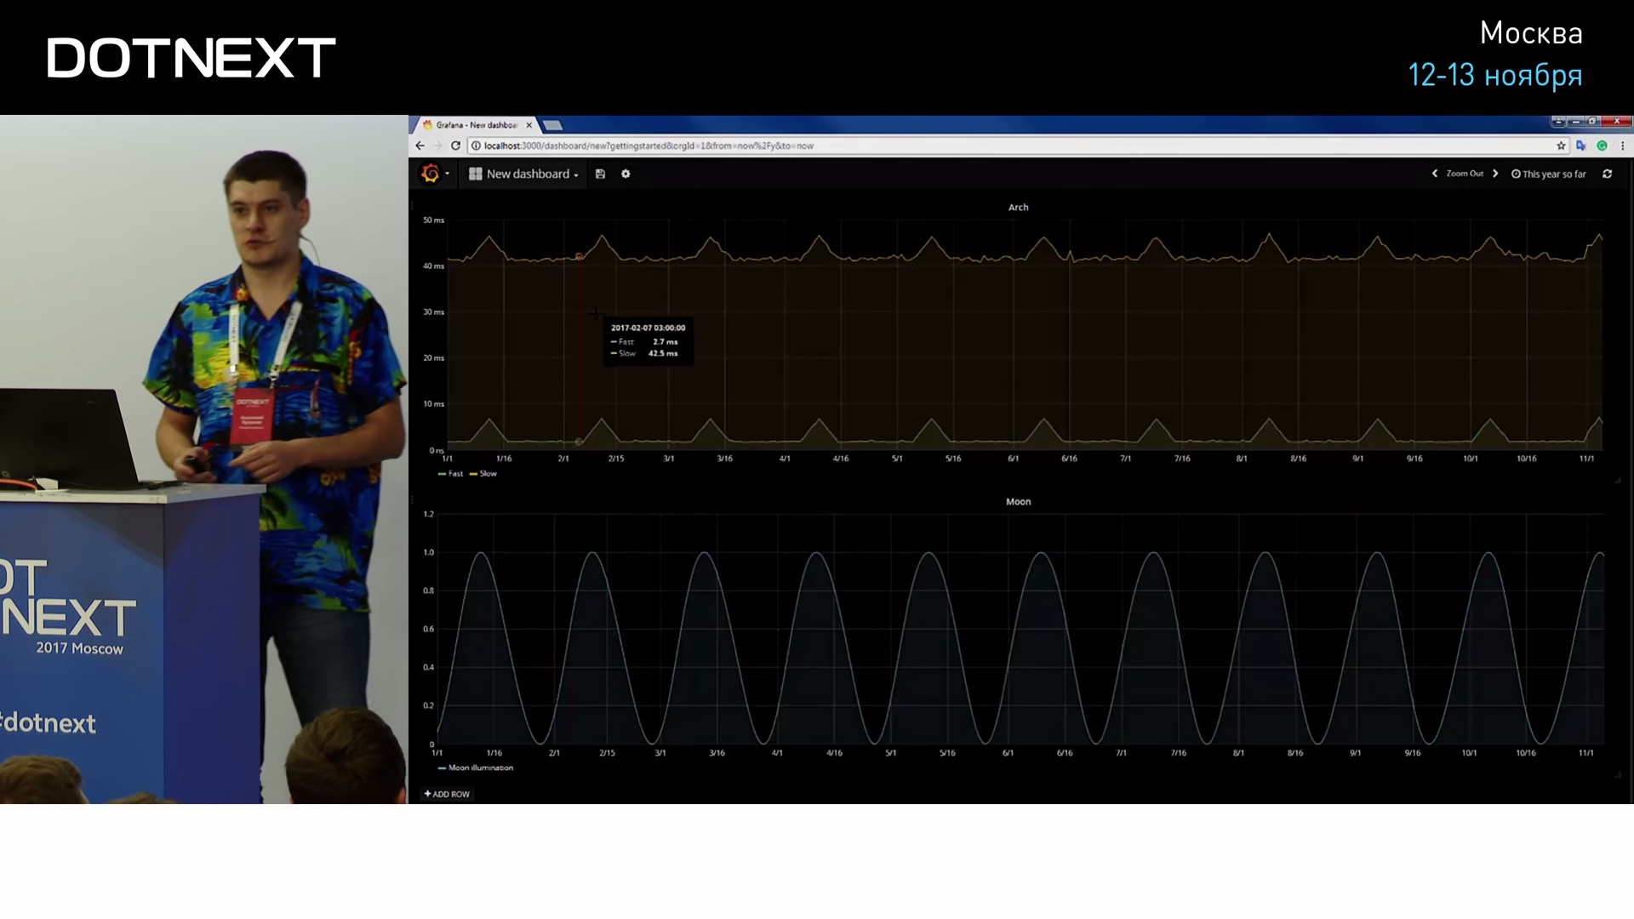Toggle the Moon illumination legend series

click(480, 768)
